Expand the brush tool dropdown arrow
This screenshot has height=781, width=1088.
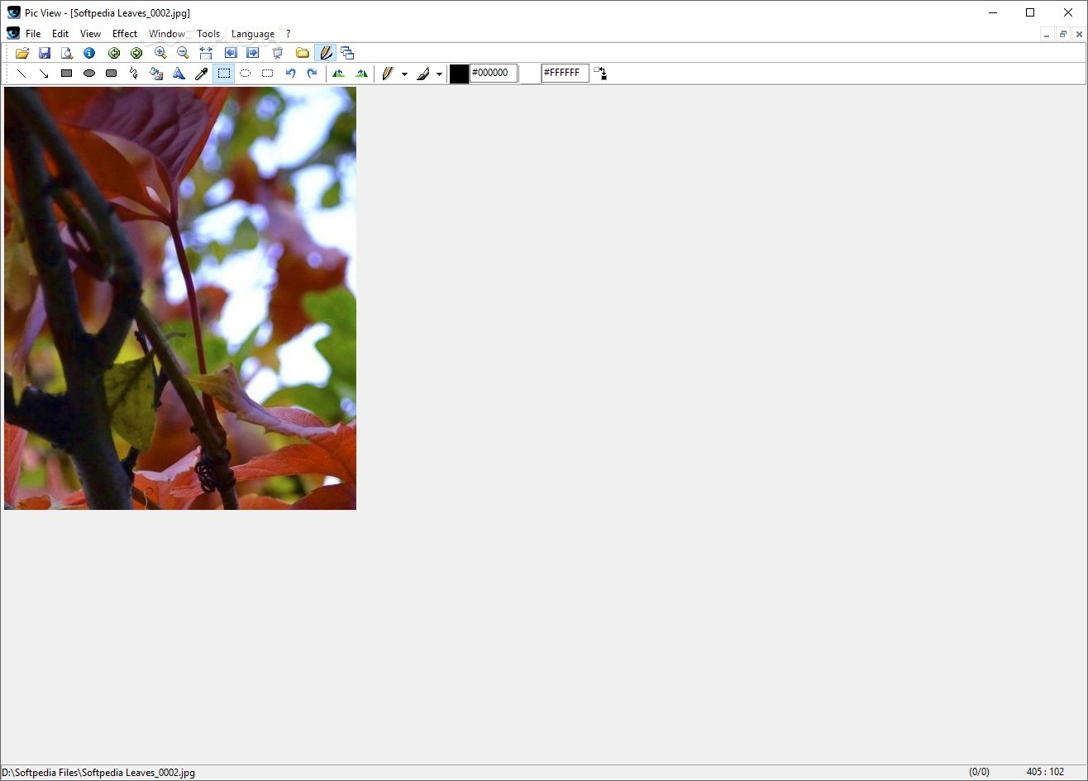pos(439,74)
